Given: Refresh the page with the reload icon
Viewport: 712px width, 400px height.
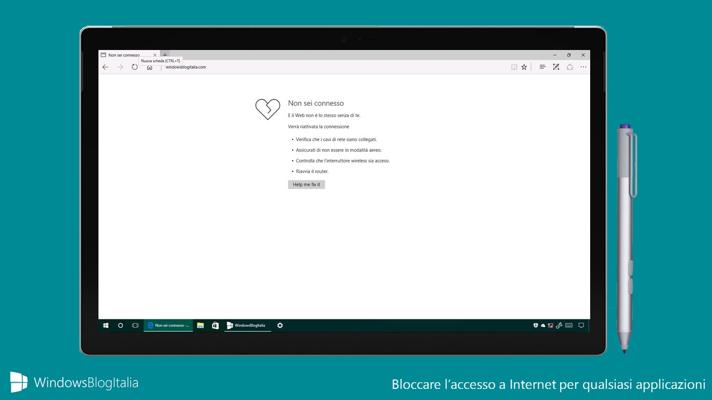Looking at the screenshot, I should coord(135,67).
